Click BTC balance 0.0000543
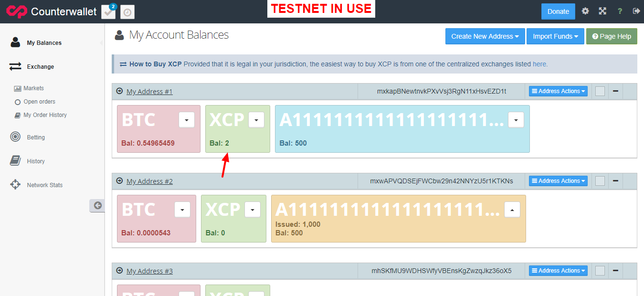Image resolution: width=644 pixels, height=296 pixels. click(146, 233)
